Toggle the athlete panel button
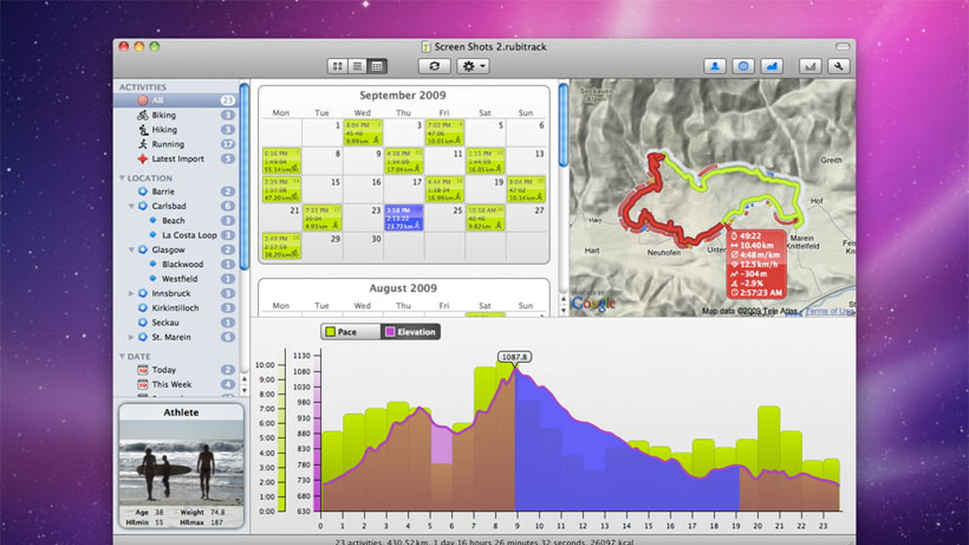This screenshot has width=969, height=545. (x=715, y=66)
